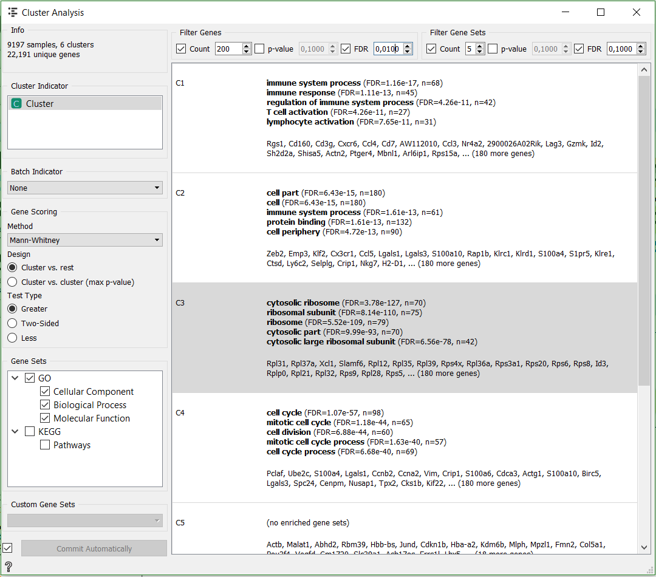Toggle the Commit Automatically checkbox
This screenshot has width=656, height=577.
coord(7,548)
